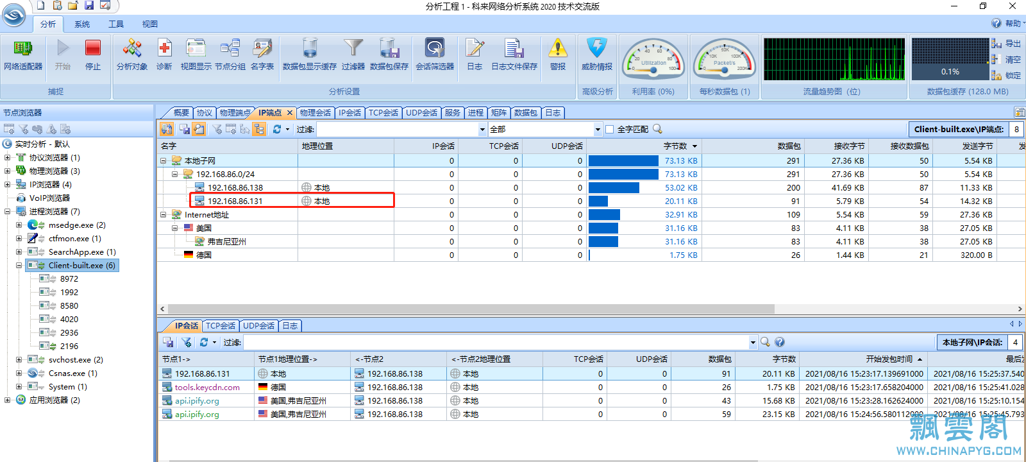Open the UDP会话 tab in lower panel
Image resolution: width=1026 pixels, height=462 pixels.
coord(259,326)
